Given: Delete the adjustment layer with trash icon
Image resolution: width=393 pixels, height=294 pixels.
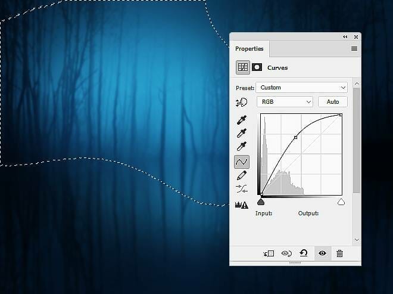Looking at the screenshot, I should pos(339,253).
